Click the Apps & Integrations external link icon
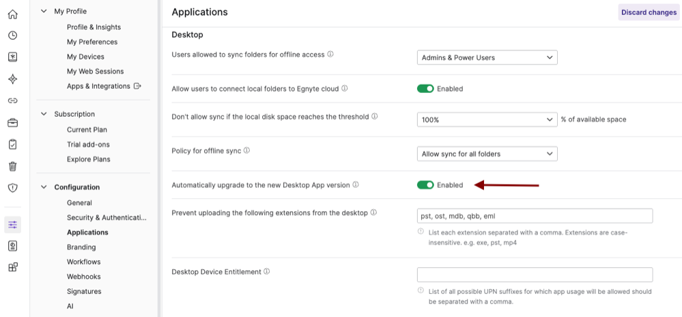The image size is (682, 317). [x=137, y=86]
